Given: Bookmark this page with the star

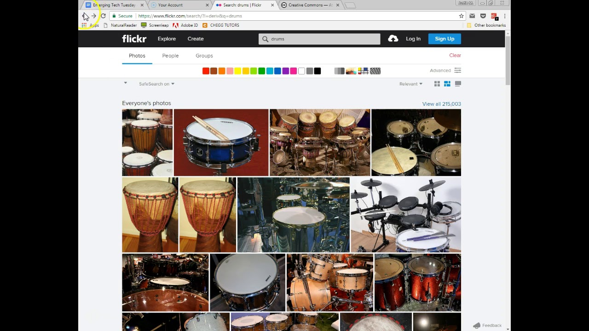Looking at the screenshot, I should coord(461,16).
